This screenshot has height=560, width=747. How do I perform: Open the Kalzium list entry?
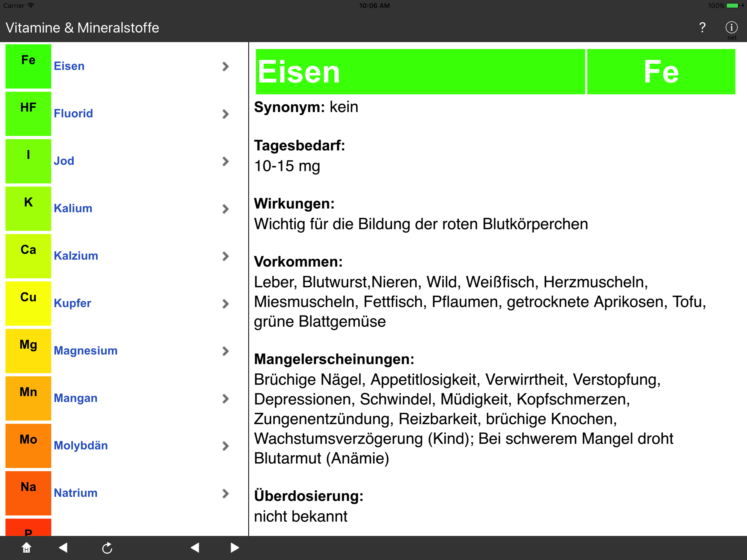(76, 256)
